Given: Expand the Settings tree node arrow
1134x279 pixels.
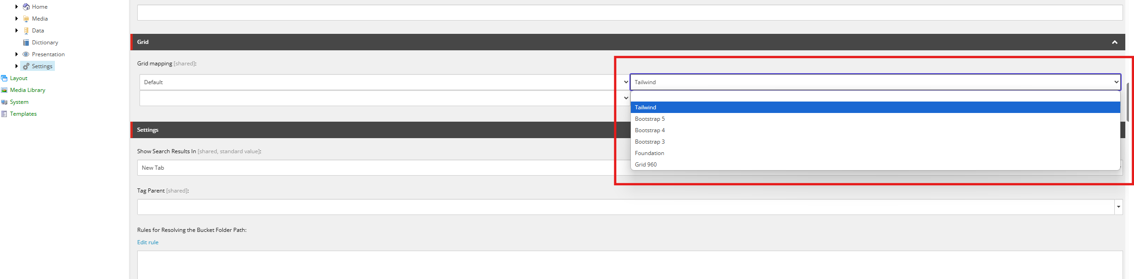Looking at the screenshot, I should (x=16, y=66).
